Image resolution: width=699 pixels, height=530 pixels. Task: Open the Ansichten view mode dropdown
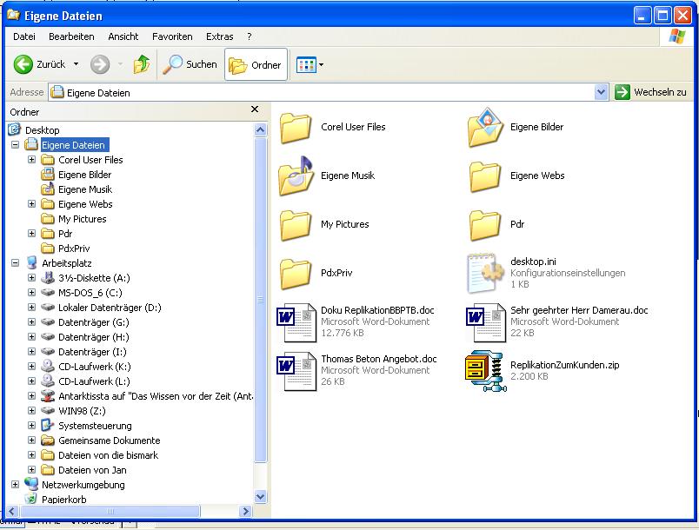pos(321,65)
